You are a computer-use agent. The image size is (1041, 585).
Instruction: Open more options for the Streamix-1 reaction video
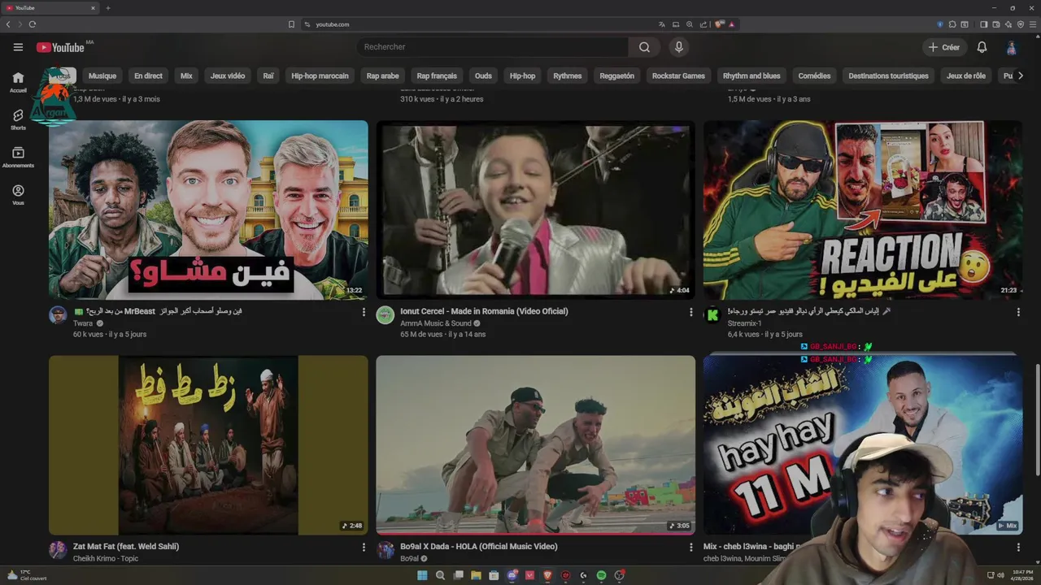coord(1018,312)
